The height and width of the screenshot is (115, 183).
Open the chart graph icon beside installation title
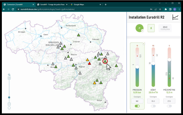pyautogui.click(x=175, y=17)
